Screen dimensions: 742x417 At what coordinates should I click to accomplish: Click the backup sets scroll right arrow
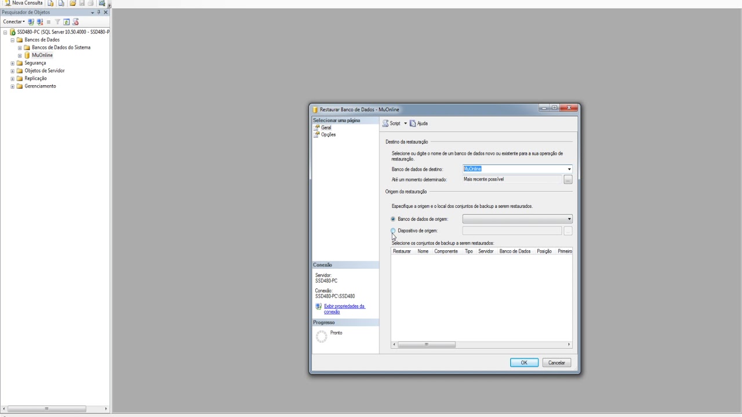coord(569,345)
